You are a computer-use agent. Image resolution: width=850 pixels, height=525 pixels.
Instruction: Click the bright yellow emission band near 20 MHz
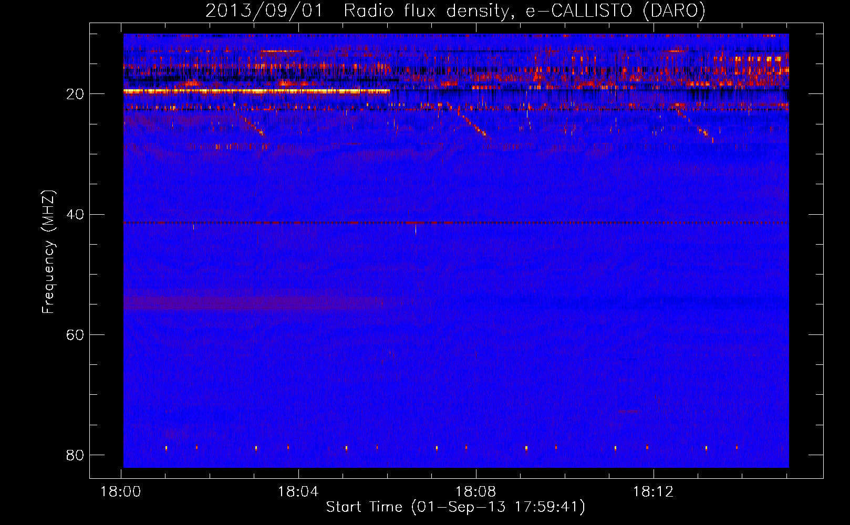(256, 91)
